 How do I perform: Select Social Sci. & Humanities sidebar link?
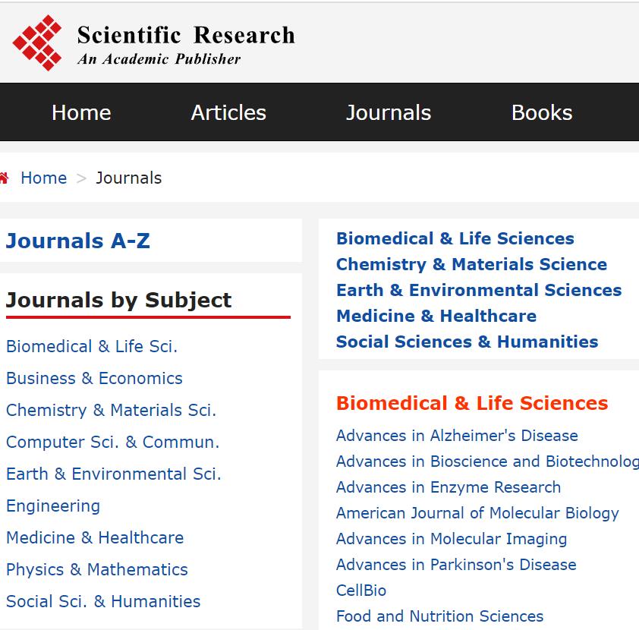coord(103,602)
